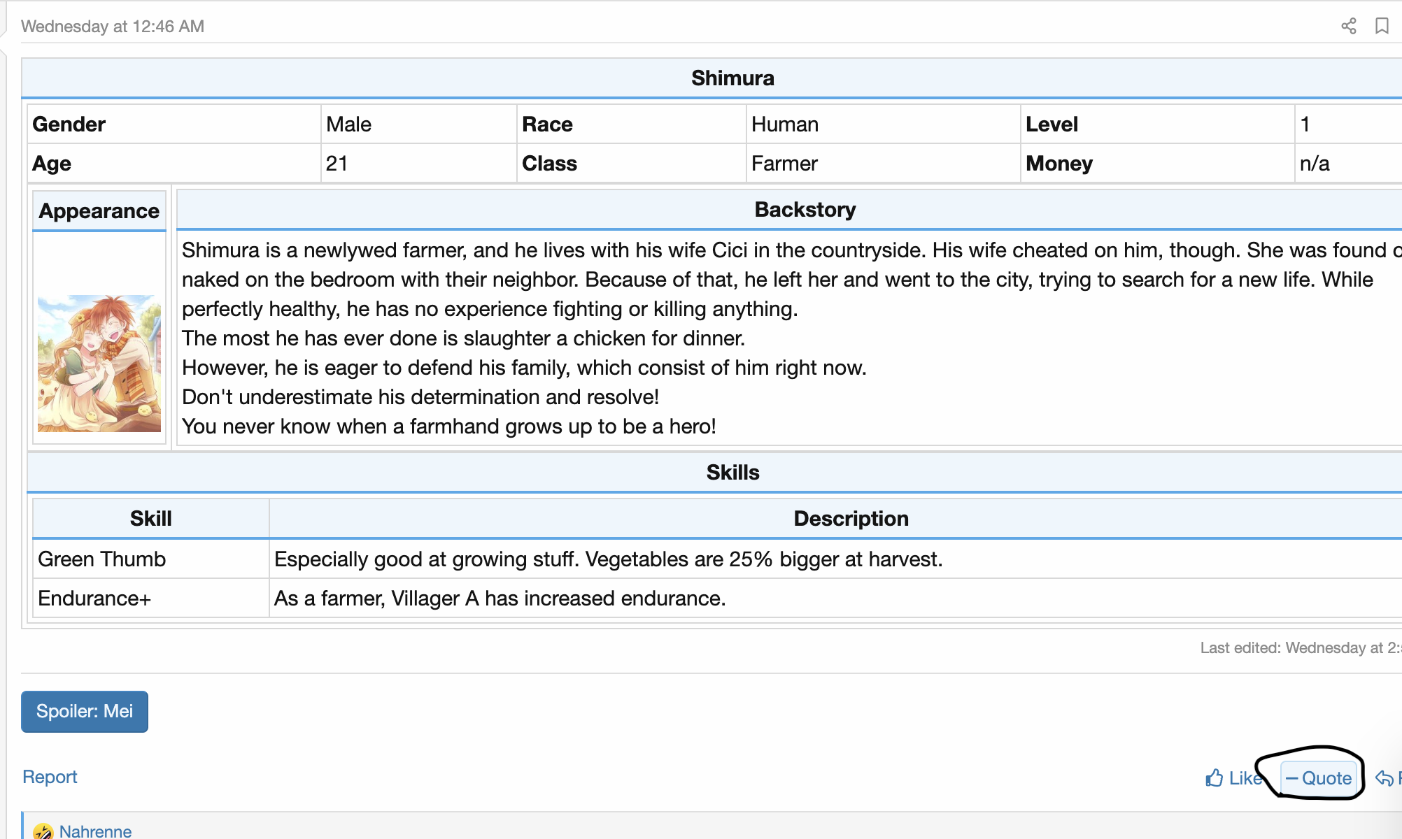Select the Endurance+ skill cell
Viewport: 1402px width, 839px height.
tap(94, 598)
